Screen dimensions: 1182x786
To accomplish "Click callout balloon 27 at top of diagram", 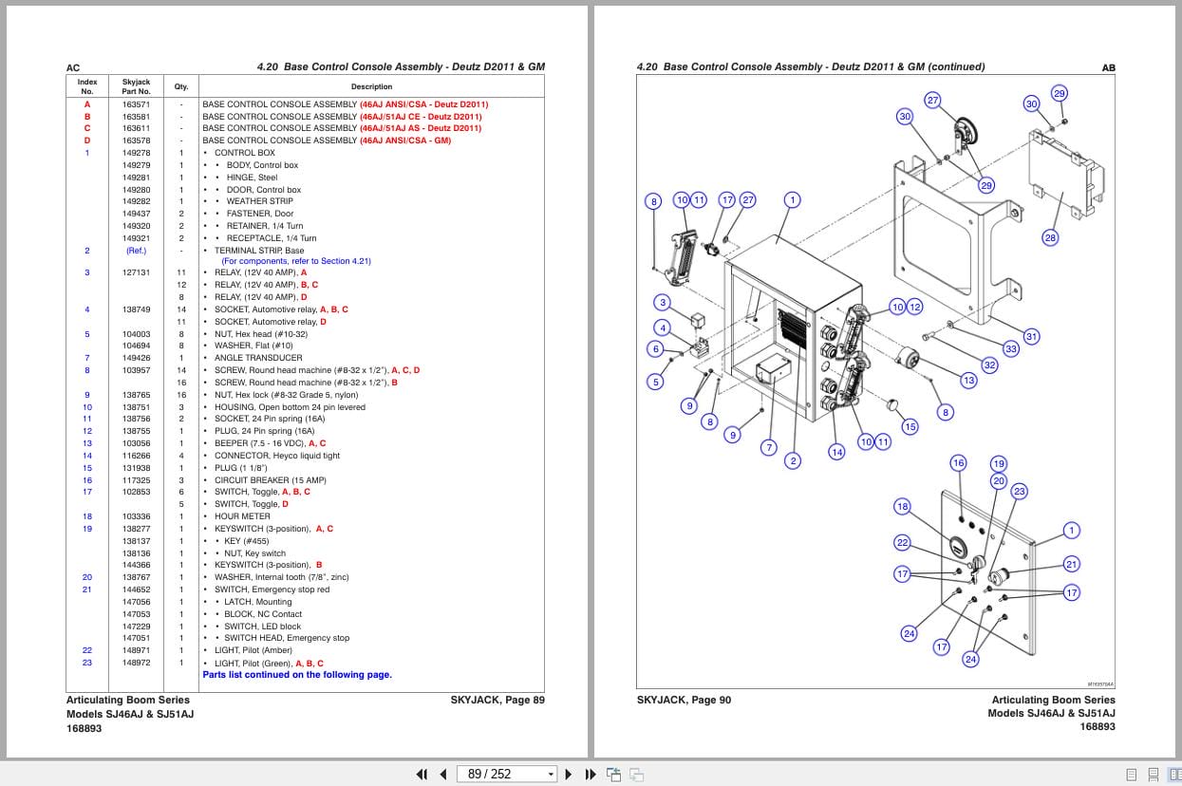I will point(934,98).
